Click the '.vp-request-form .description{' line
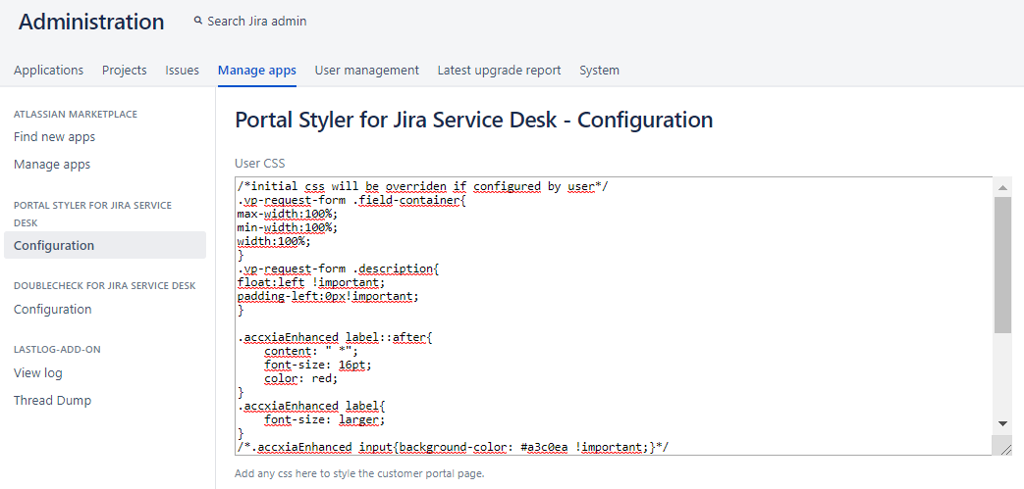The height and width of the screenshot is (489, 1024). [339, 269]
